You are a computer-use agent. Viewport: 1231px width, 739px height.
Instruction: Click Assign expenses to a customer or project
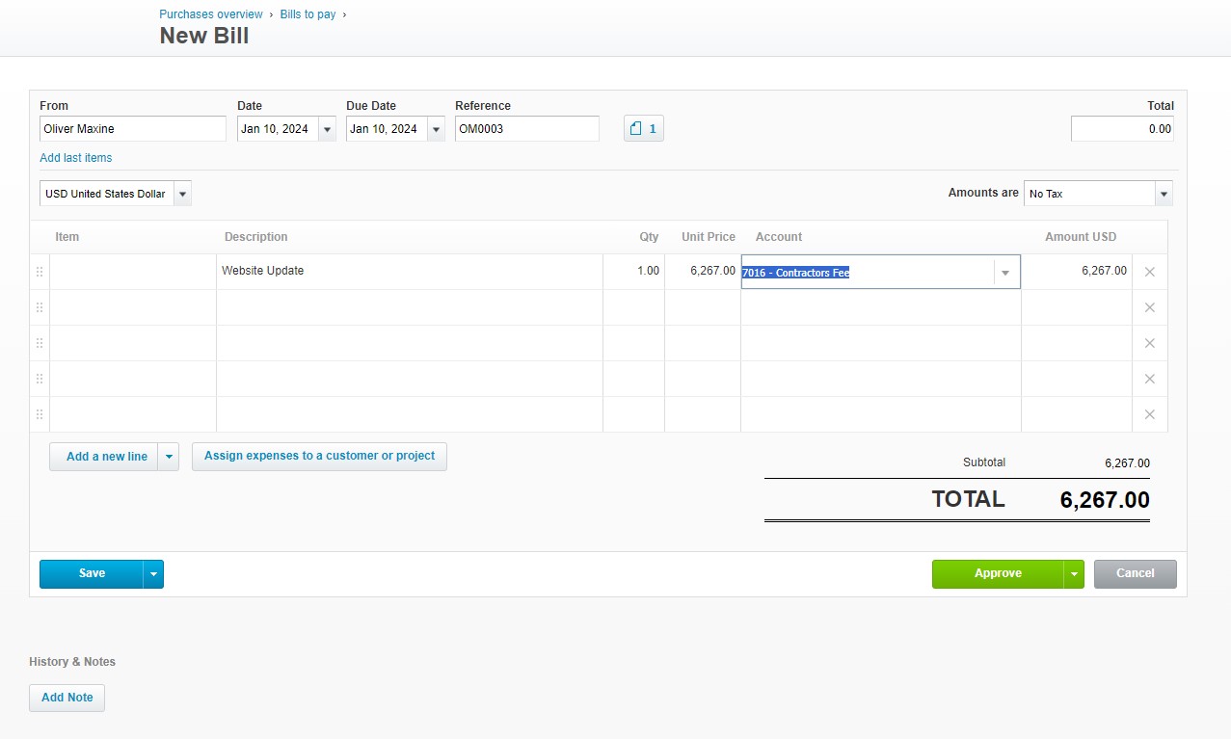point(319,456)
